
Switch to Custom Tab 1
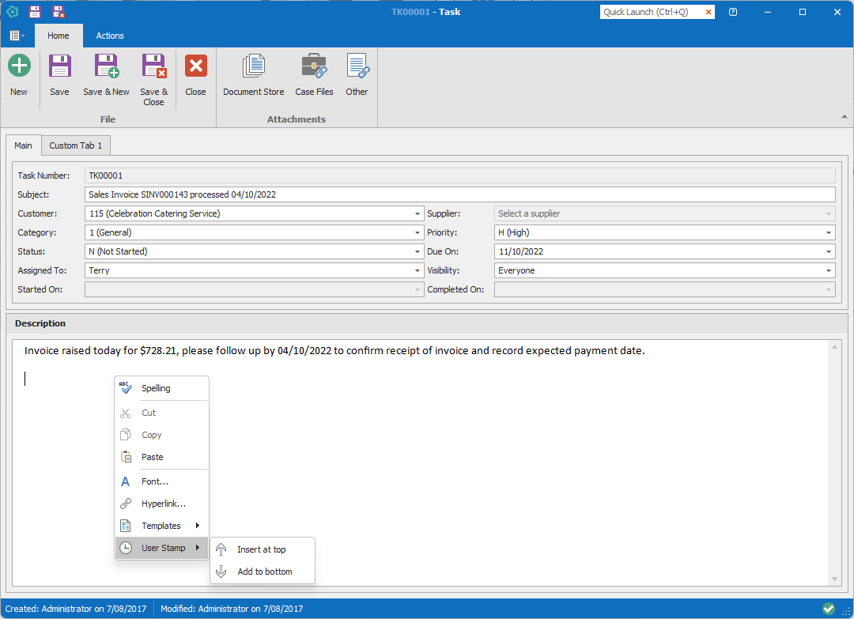tap(76, 145)
